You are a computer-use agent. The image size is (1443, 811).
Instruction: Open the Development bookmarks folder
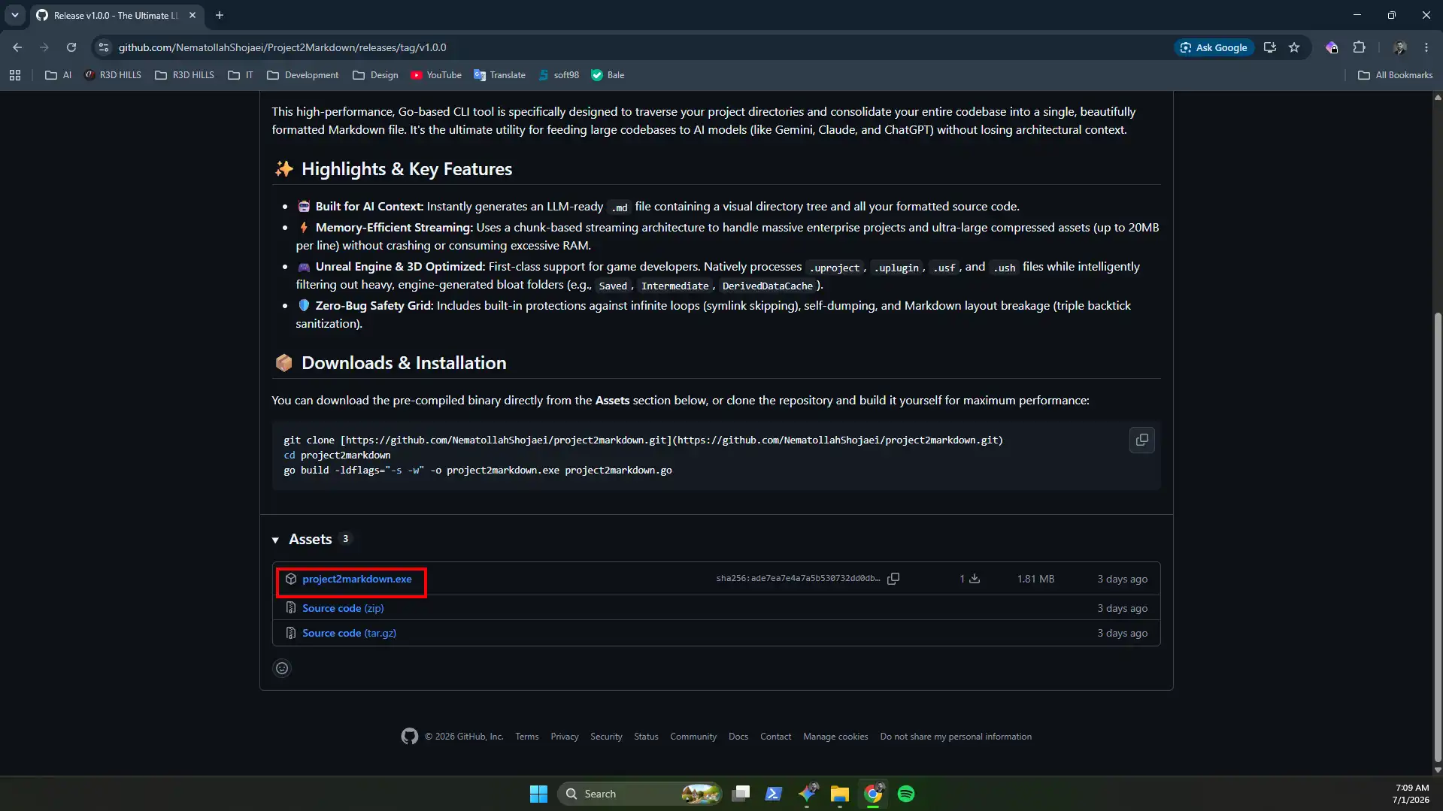click(x=303, y=75)
